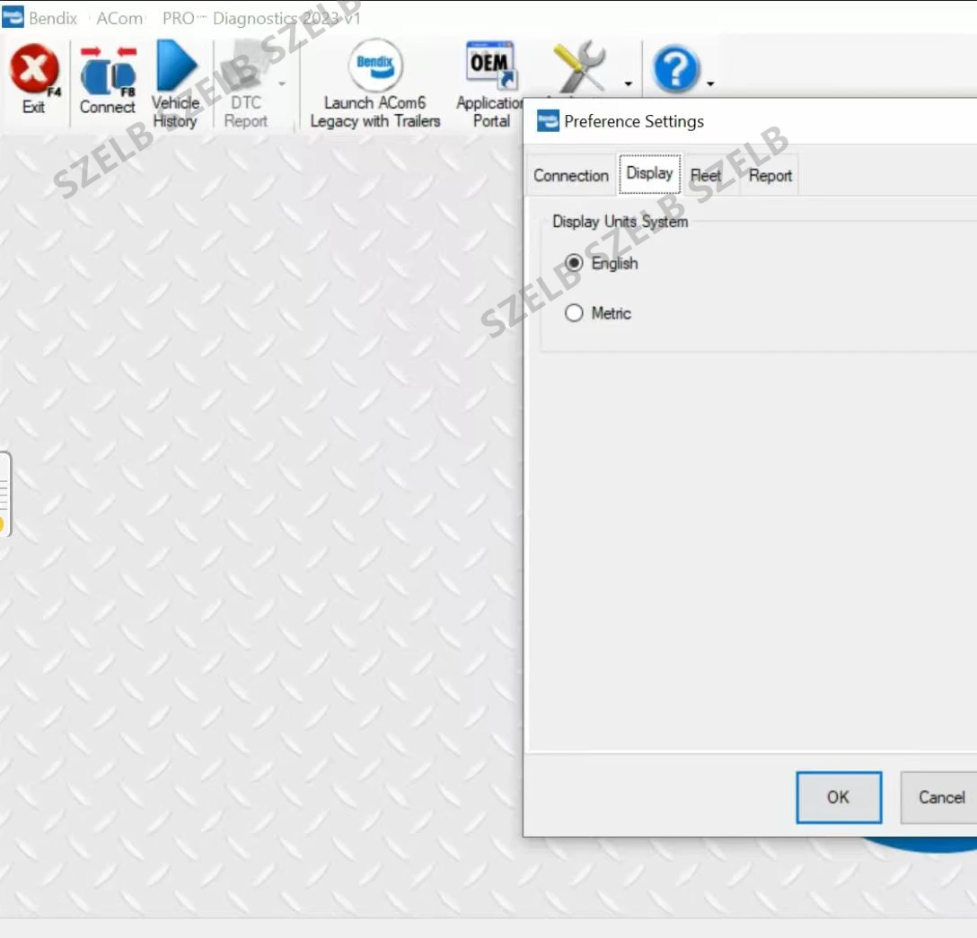977x938 pixels.
Task: Click the collapsed side panel on left edge
Action: click(5, 494)
